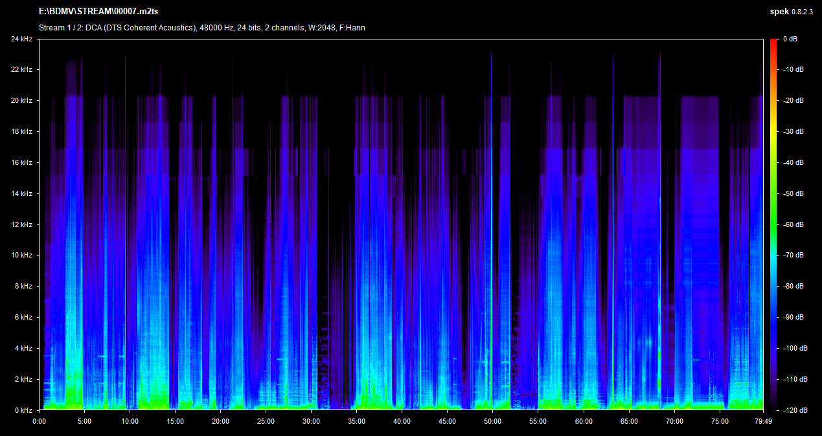
Task: Click the 65:00 time axis marker
Action: click(x=628, y=420)
